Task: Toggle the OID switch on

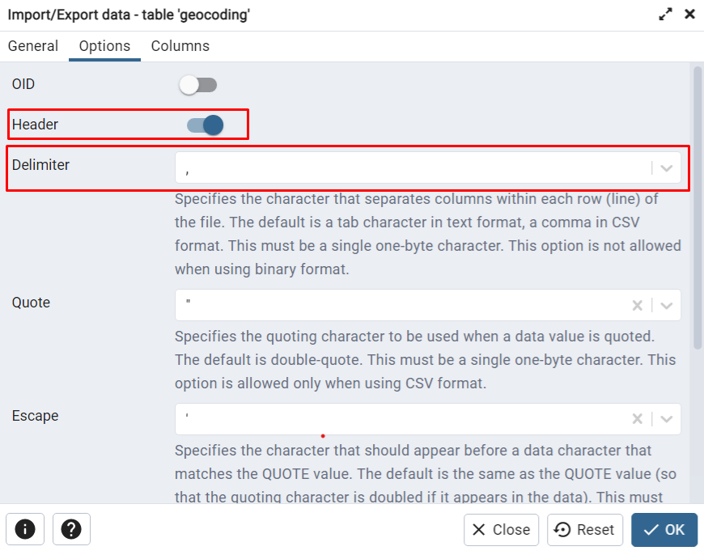Action: [x=198, y=85]
